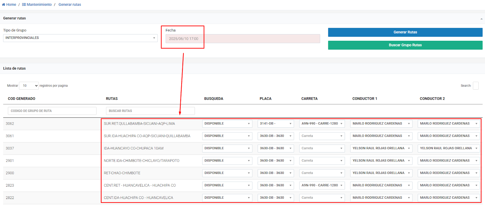Sort by RUTAS column header
This screenshot has width=485, height=205.
pyautogui.click(x=112, y=99)
